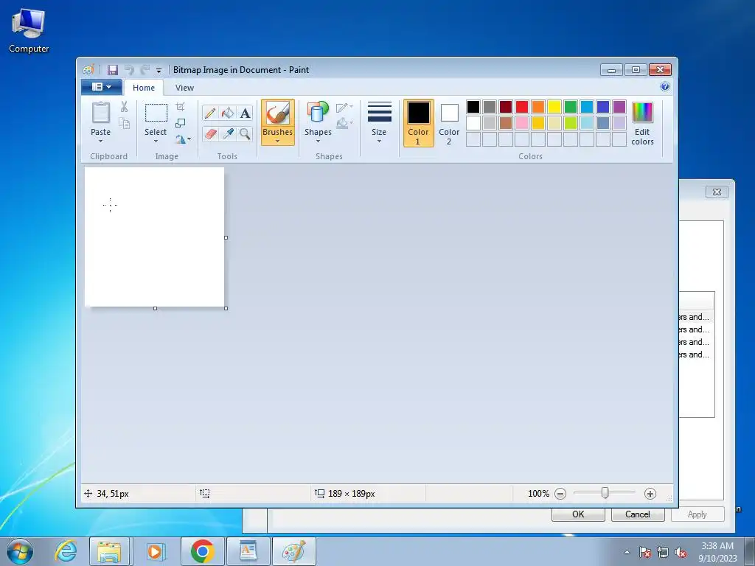Click the Copy icon in Clipboard group

(124, 123)
